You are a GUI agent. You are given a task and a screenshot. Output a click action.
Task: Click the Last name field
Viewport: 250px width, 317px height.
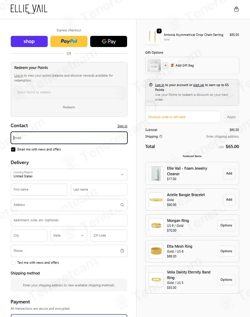pyautogui.click(x=99, y=190)
